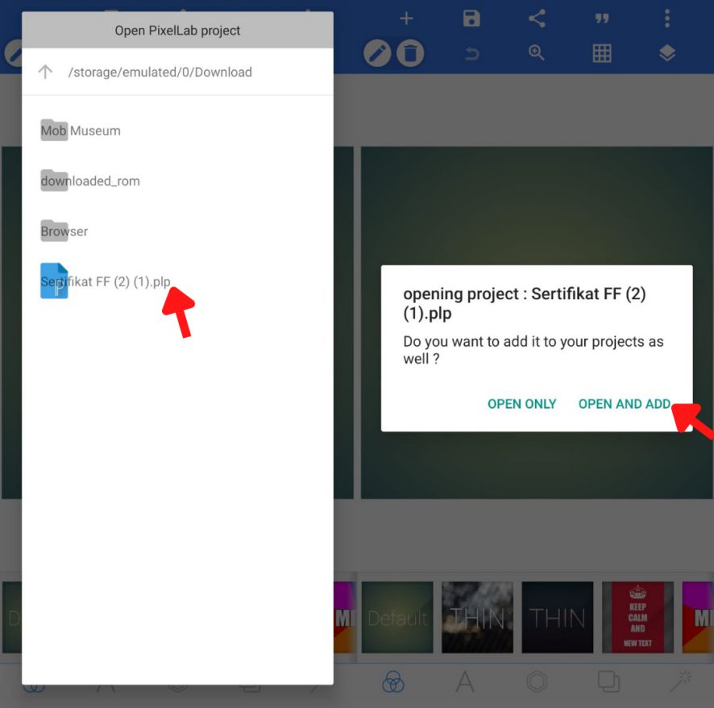This screenshot has width=714, height=708.
Task: Switch to the text tab with the letter A
Action: point(465,682)
